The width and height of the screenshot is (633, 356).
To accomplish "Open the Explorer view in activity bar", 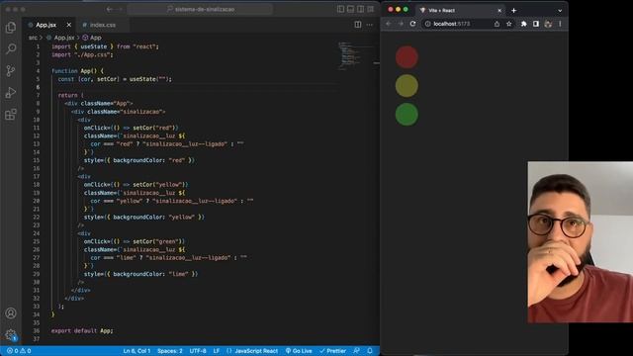I will tap(11, 27).
